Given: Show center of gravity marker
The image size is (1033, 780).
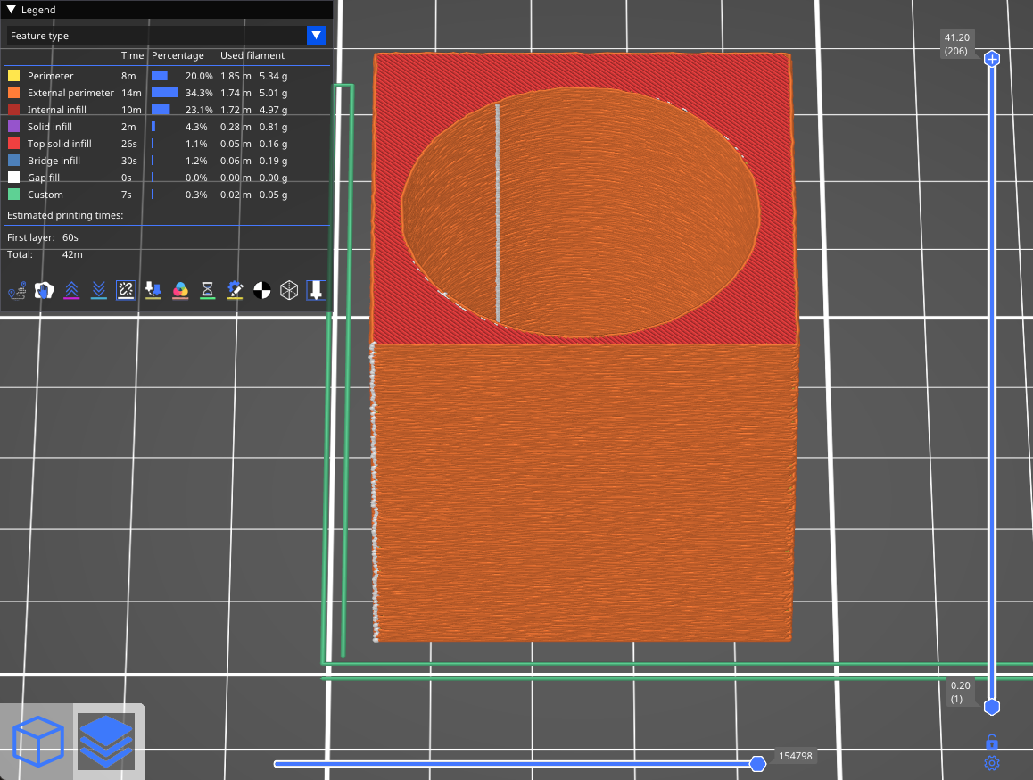Looking at the screenshot, I should pyautogui.click(x=262, y=290).
